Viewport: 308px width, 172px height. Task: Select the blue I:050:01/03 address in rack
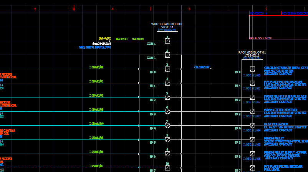(x=252, y=116)
